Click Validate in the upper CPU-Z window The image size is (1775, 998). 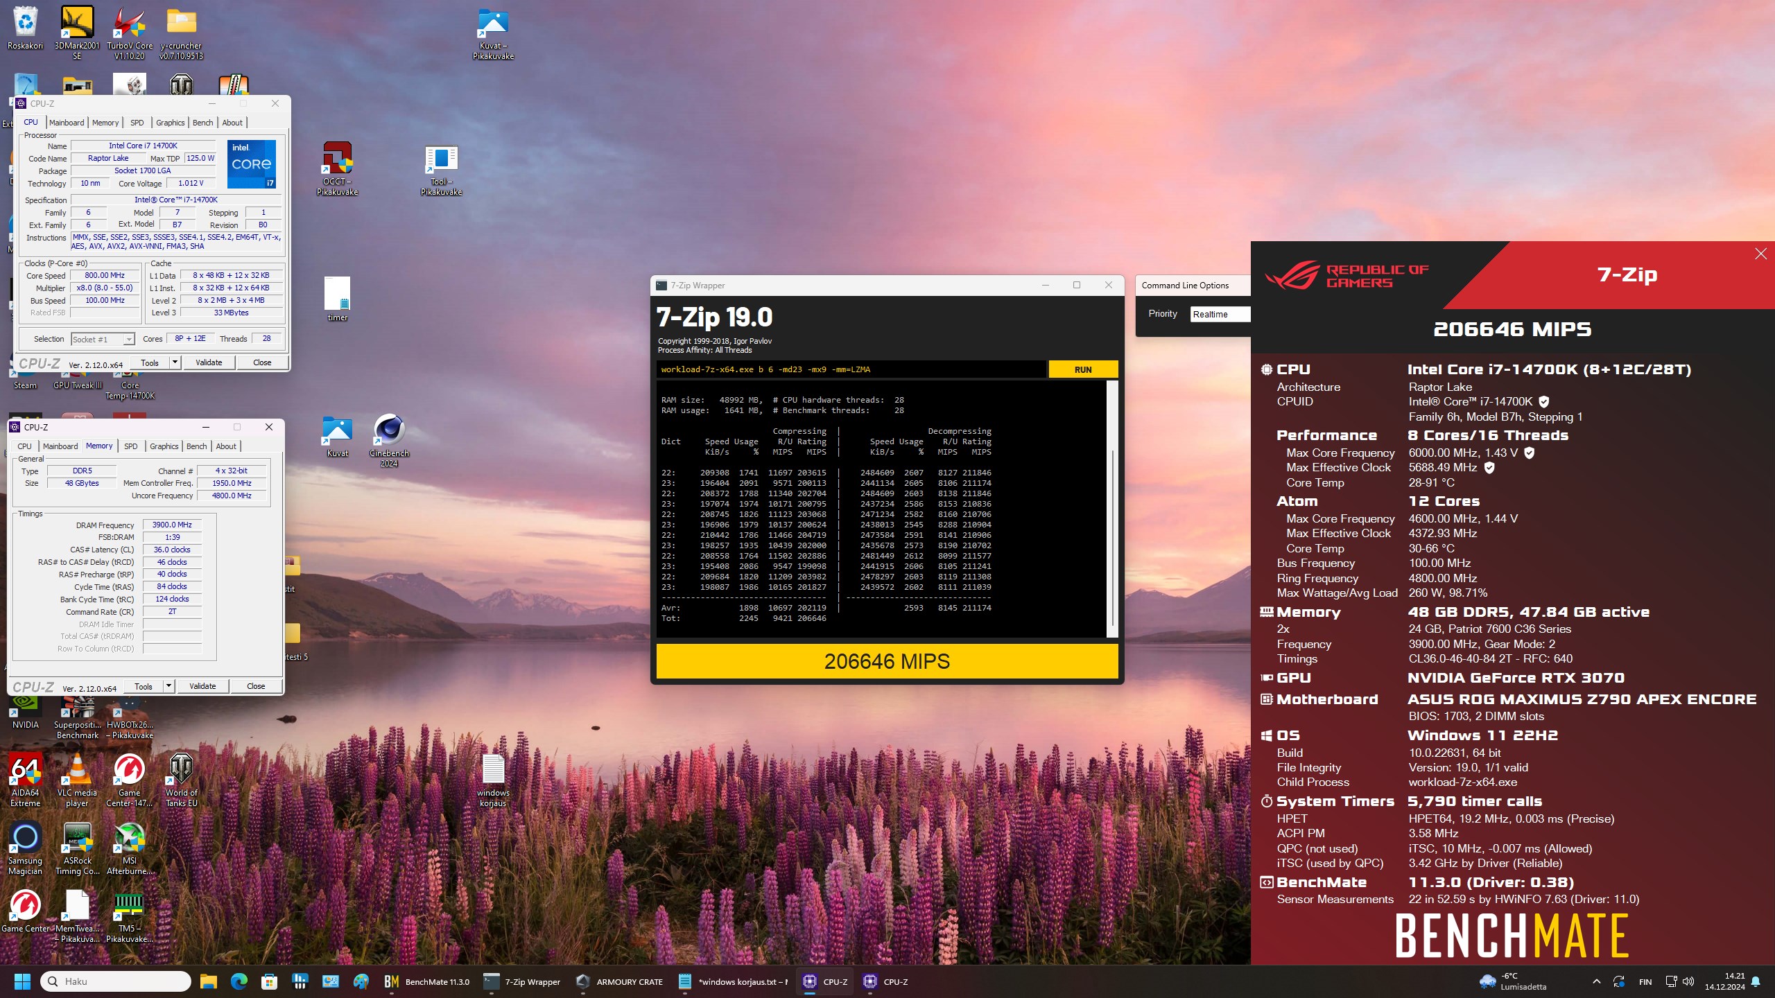click(x=209, y=362)
